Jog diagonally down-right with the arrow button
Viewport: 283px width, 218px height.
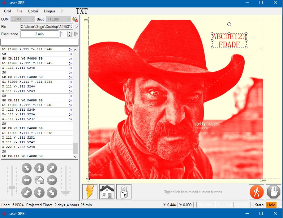coord(52,193)
